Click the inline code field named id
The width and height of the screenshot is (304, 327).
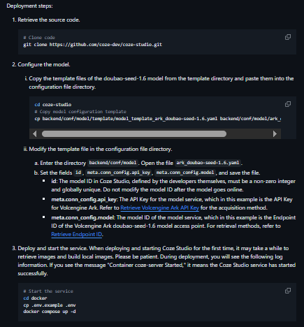[x=78, y=173]
